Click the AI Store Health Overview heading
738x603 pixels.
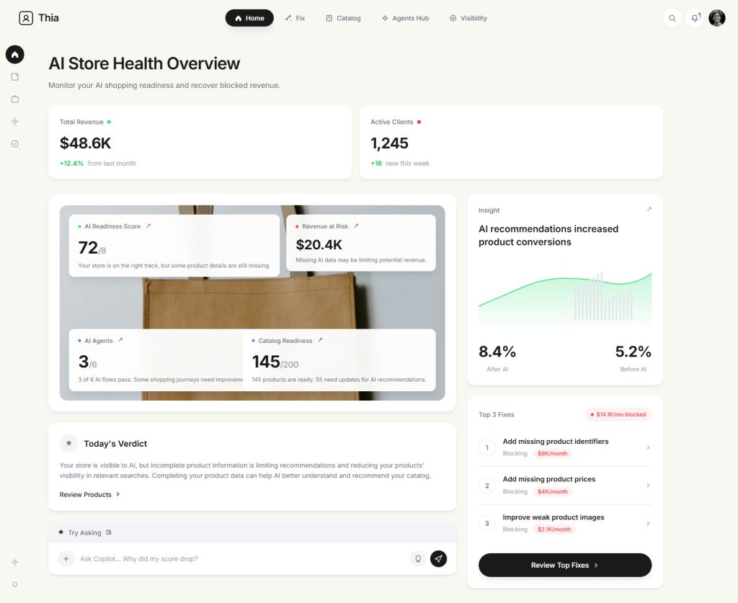click(144, 63)
